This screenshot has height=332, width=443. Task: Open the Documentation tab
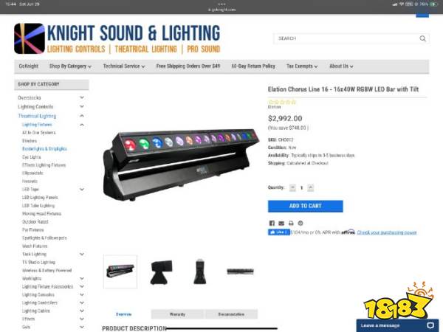[231, 314]
